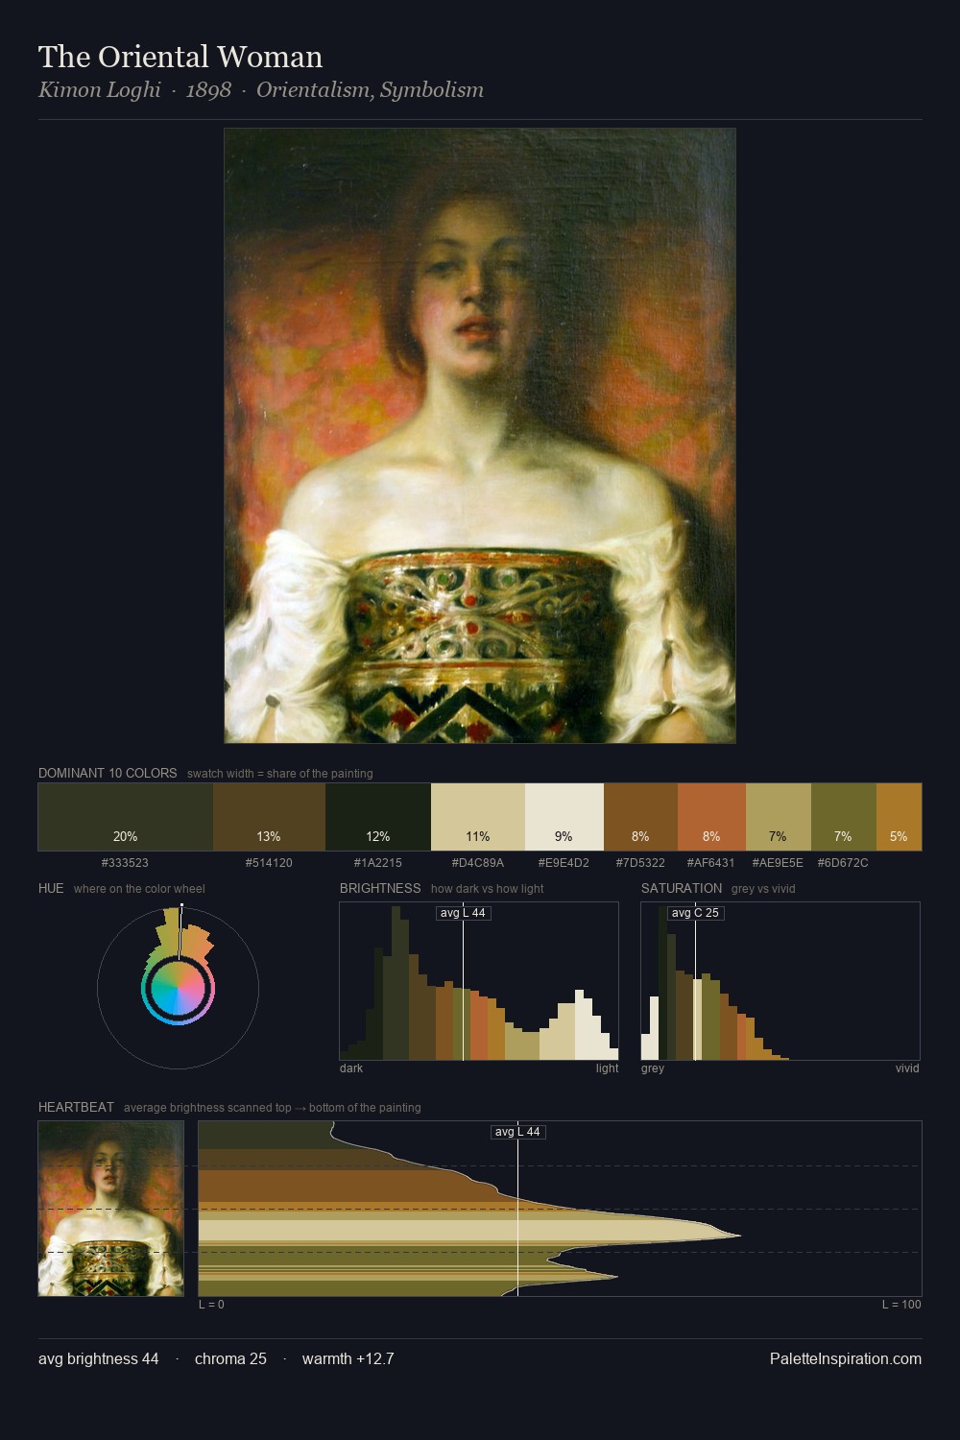Click the 'swatch width = share of the painting' caption
The width and height of the screenshot is (960, 1440).
(x=280, y=774)
